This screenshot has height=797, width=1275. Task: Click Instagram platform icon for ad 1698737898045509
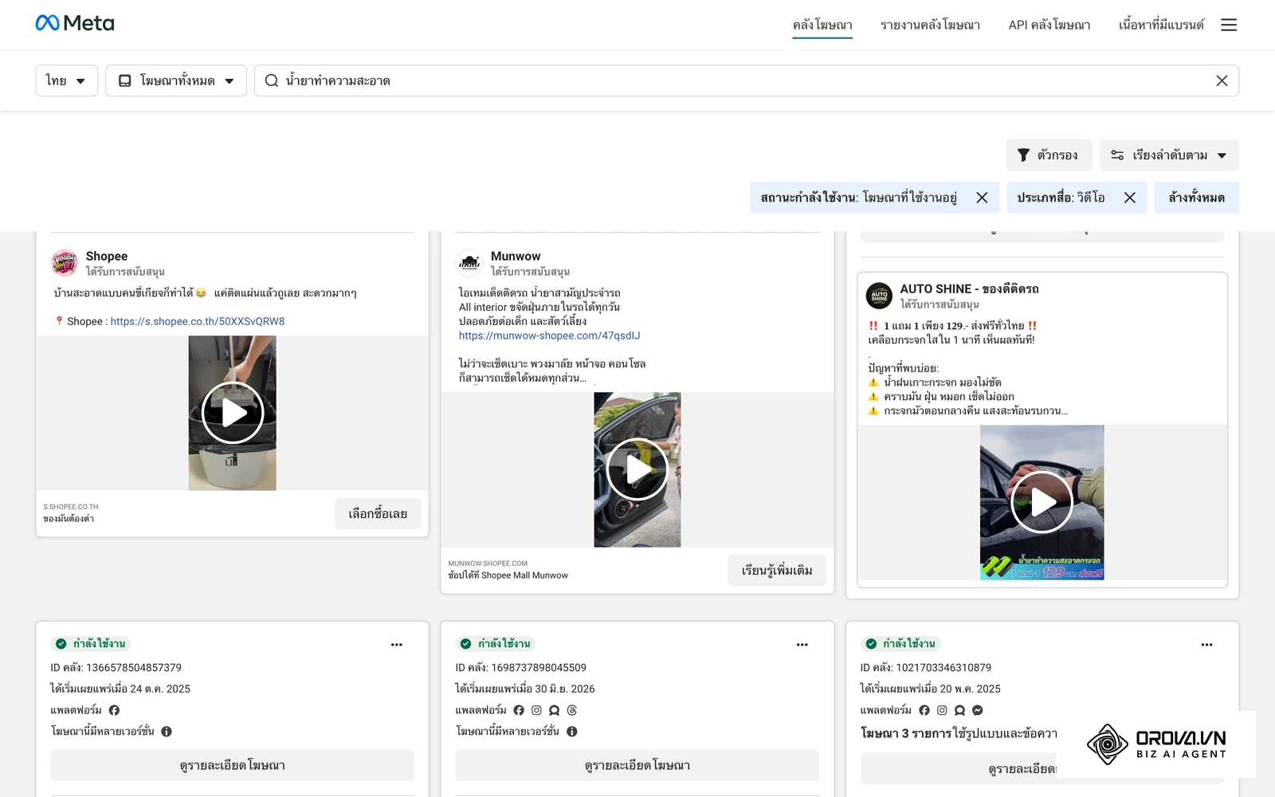click(x=536, y=710)
